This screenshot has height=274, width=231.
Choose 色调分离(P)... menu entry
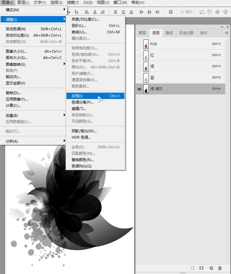[x=95, y=102]
